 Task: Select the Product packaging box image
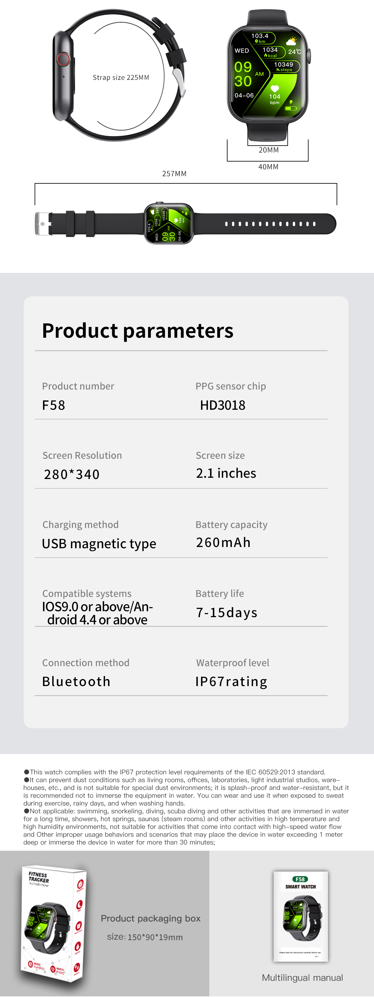53,923
